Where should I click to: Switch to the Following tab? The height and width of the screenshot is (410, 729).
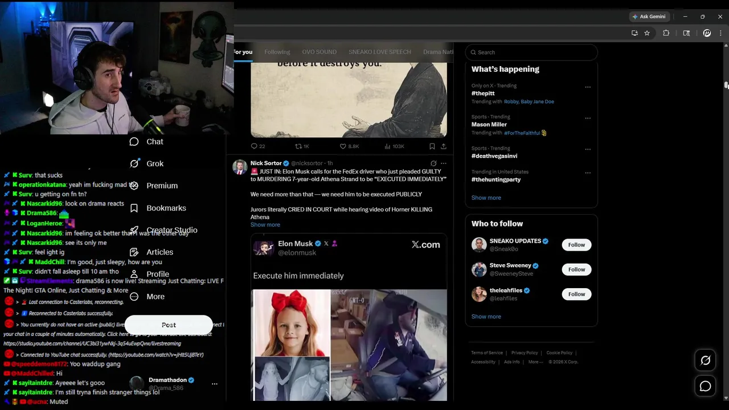click(x=277, y=52)
